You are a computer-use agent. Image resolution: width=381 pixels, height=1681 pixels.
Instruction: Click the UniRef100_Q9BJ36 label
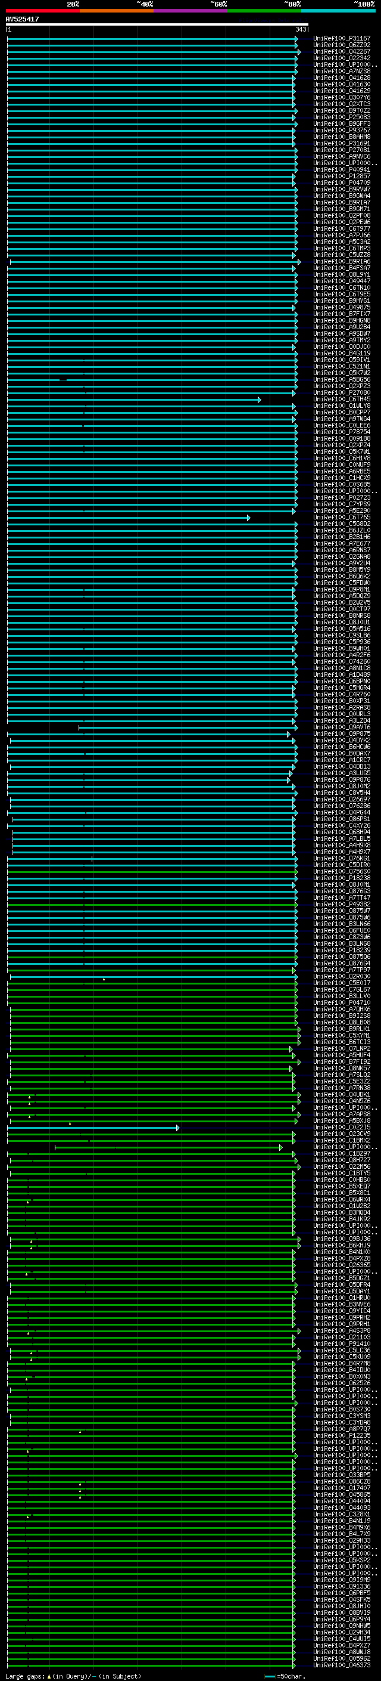pos(342,1239)
